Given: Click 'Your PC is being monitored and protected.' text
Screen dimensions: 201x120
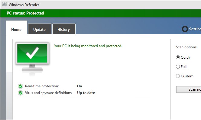Looking at the screenshot, I should pos(88,46).
